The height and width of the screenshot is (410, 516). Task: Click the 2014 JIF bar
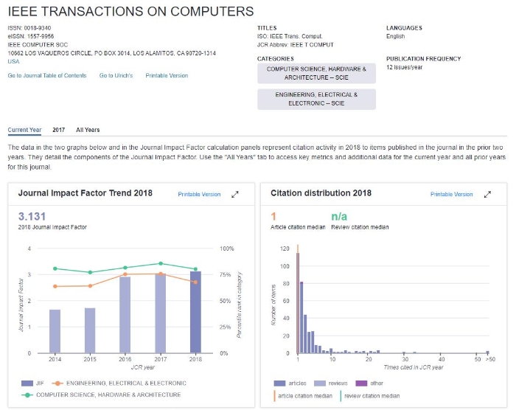[55, 331]
